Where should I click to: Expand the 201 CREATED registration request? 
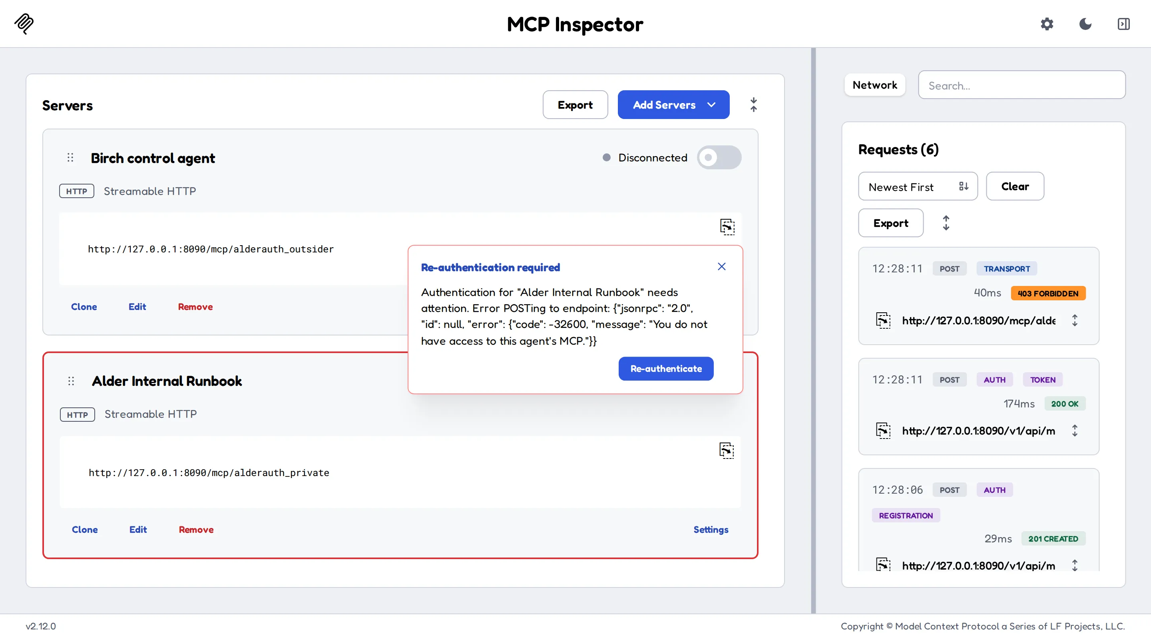[x=1075, y=566]
